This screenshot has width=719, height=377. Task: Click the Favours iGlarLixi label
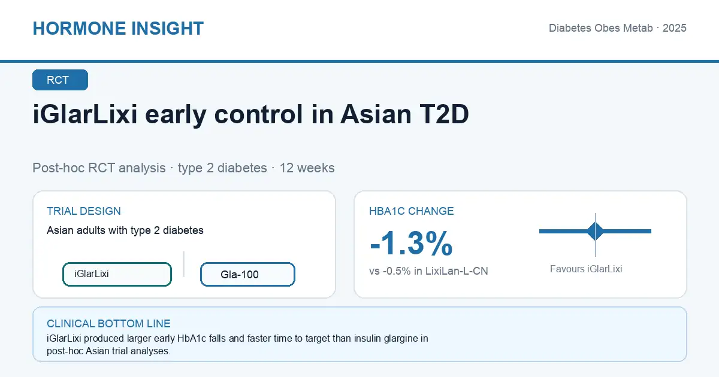[x=586, y=269]
